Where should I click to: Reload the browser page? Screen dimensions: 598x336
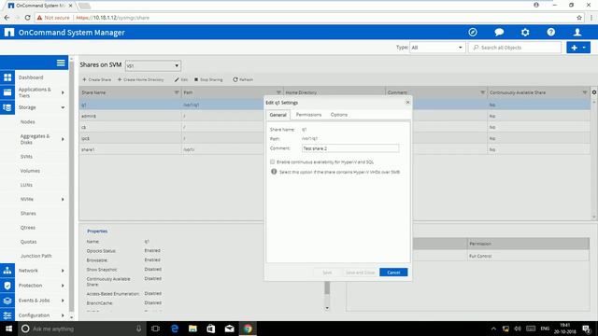tap(27, 18)
